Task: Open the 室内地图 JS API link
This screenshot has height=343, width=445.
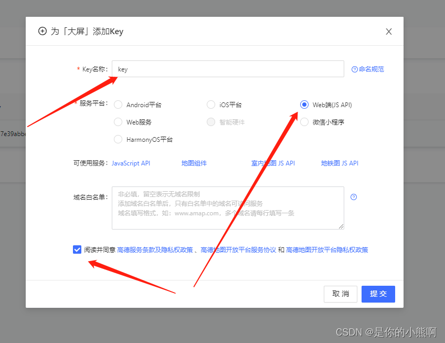Action: (273, 163)
